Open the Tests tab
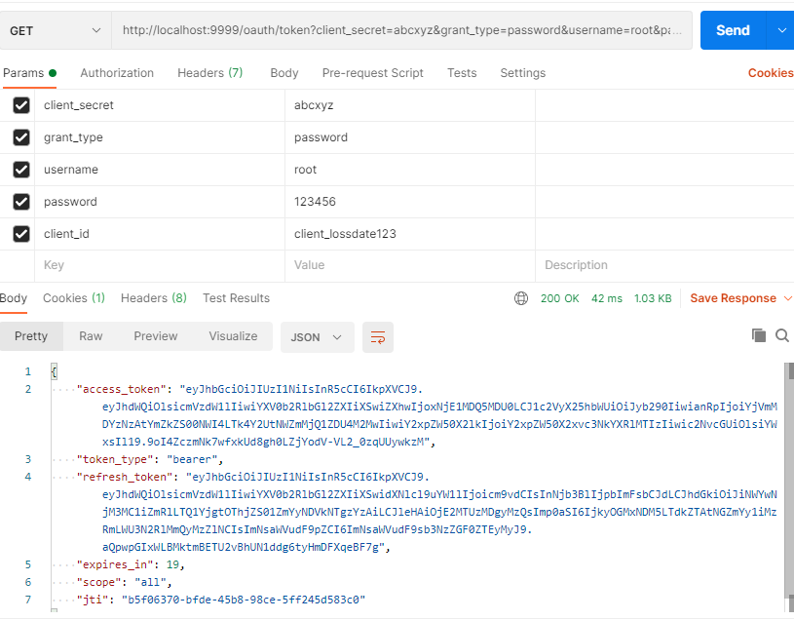 pos(462,73)
